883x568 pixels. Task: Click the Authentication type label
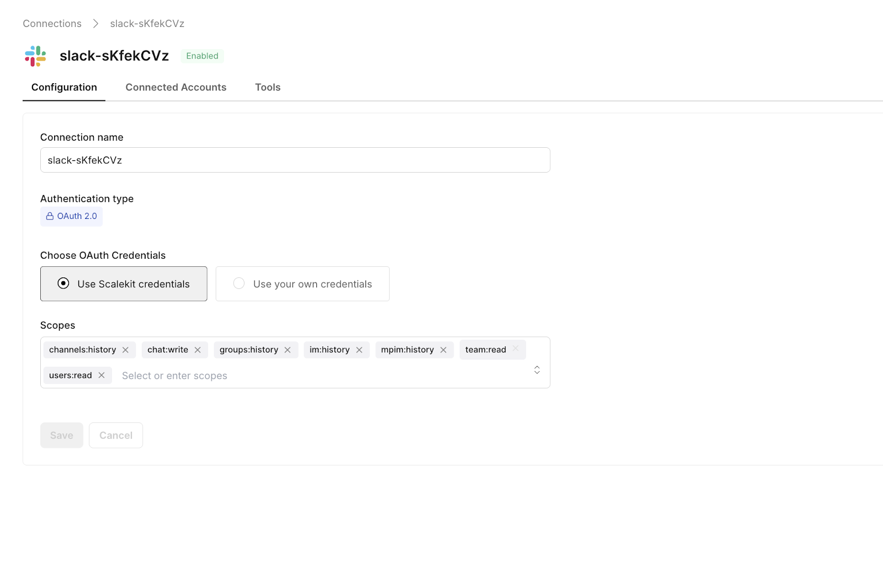click(x=87, y=199)
